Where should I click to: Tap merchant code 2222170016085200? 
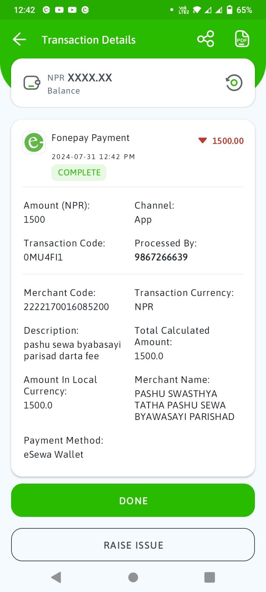[x=66, y=307]
